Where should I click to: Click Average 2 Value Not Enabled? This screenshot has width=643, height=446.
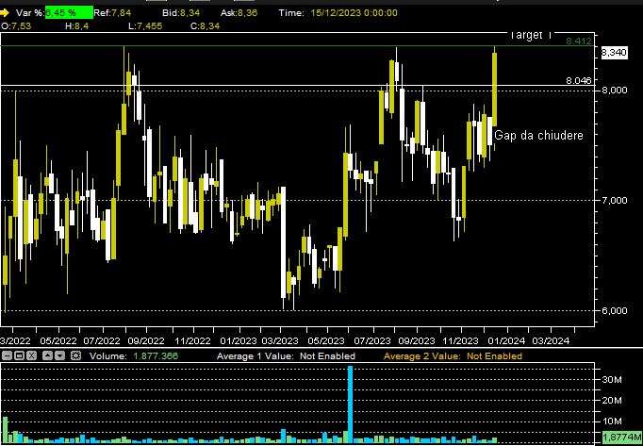(x=453, y=356)
